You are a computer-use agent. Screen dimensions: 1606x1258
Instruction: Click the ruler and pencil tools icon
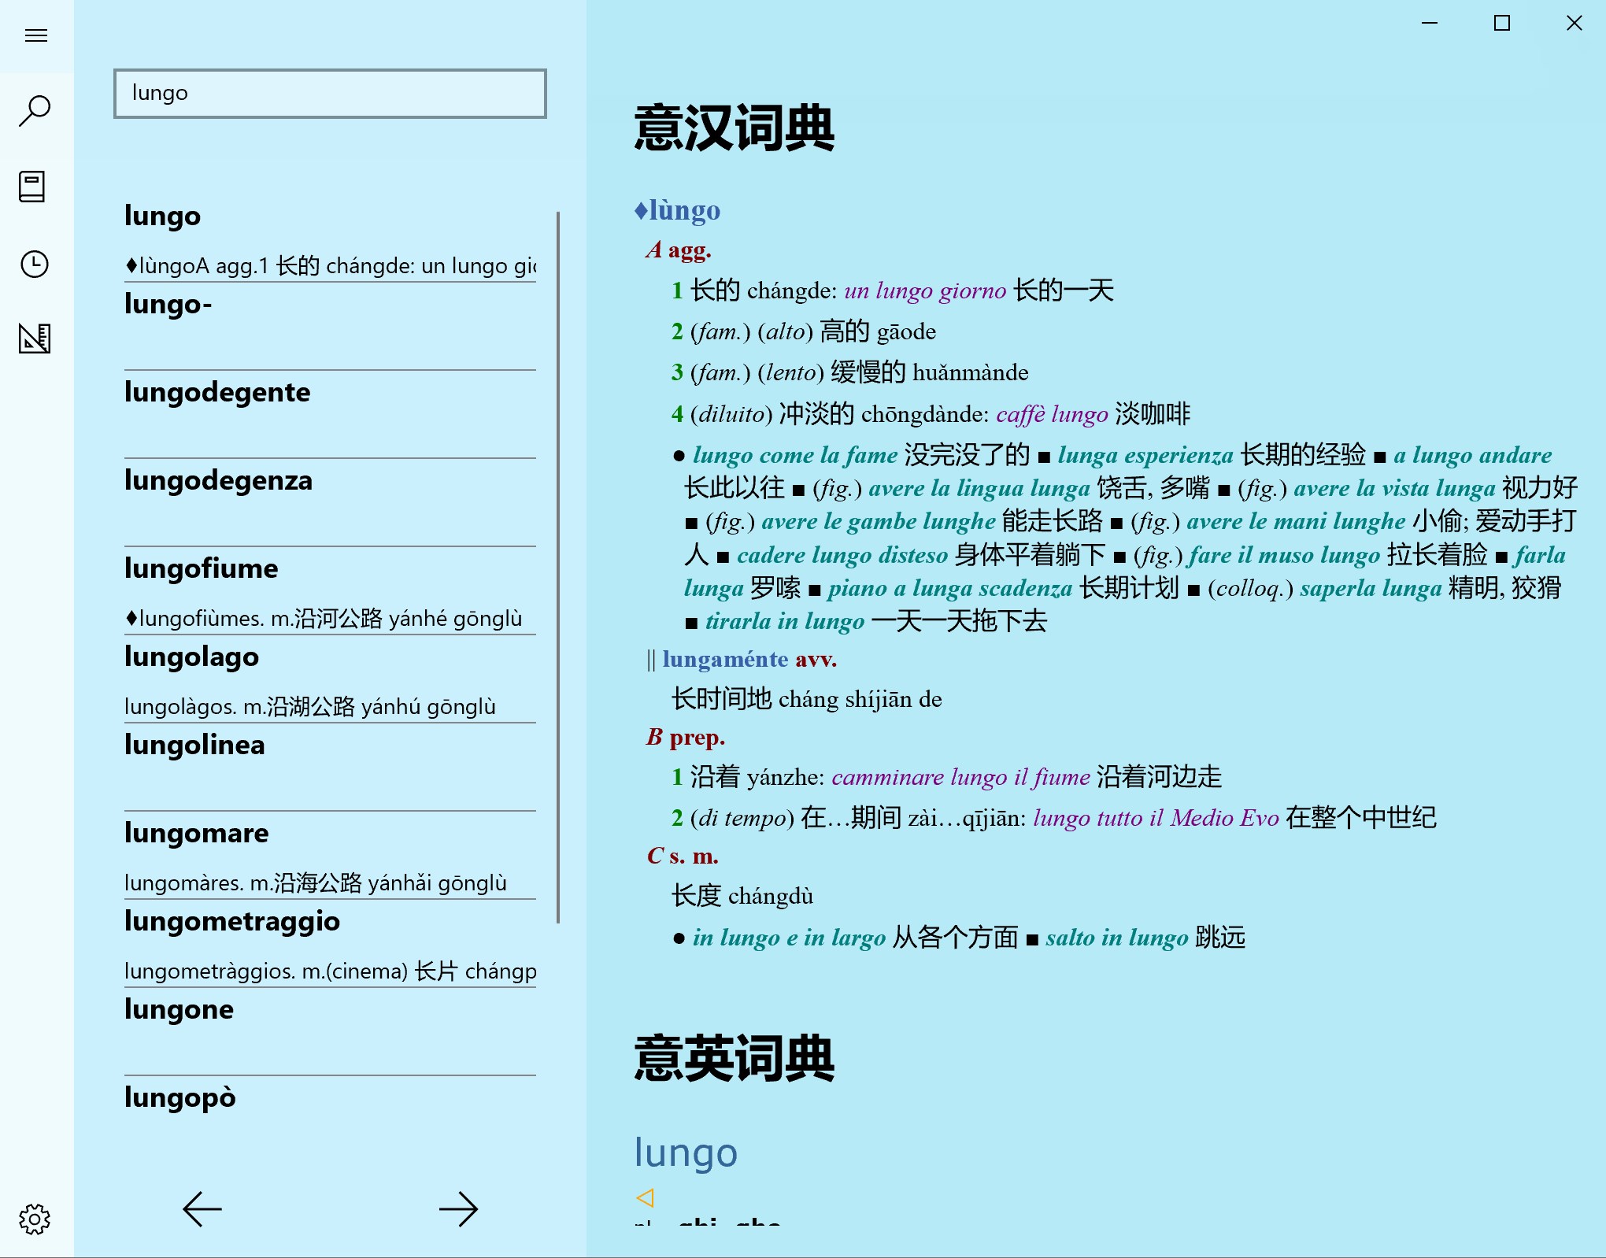pyautogui.click(x=35, y=339)
